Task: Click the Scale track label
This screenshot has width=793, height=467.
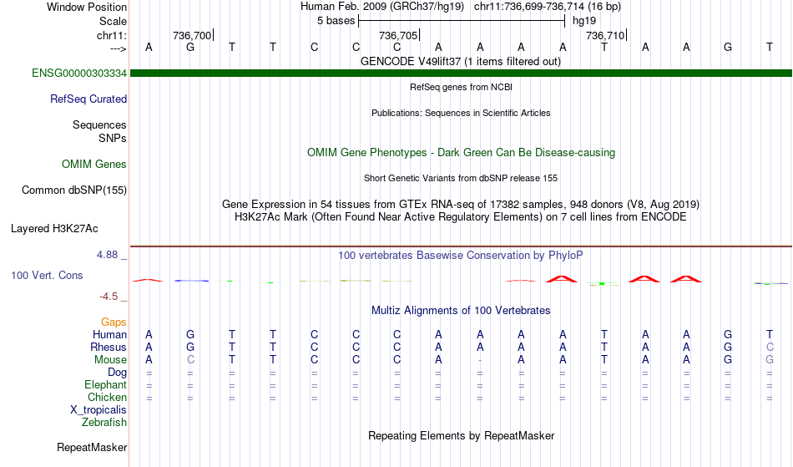Action: click(113, 21)
